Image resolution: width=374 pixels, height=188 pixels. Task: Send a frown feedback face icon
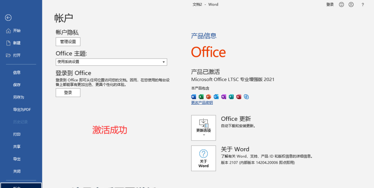pos(351,5)
